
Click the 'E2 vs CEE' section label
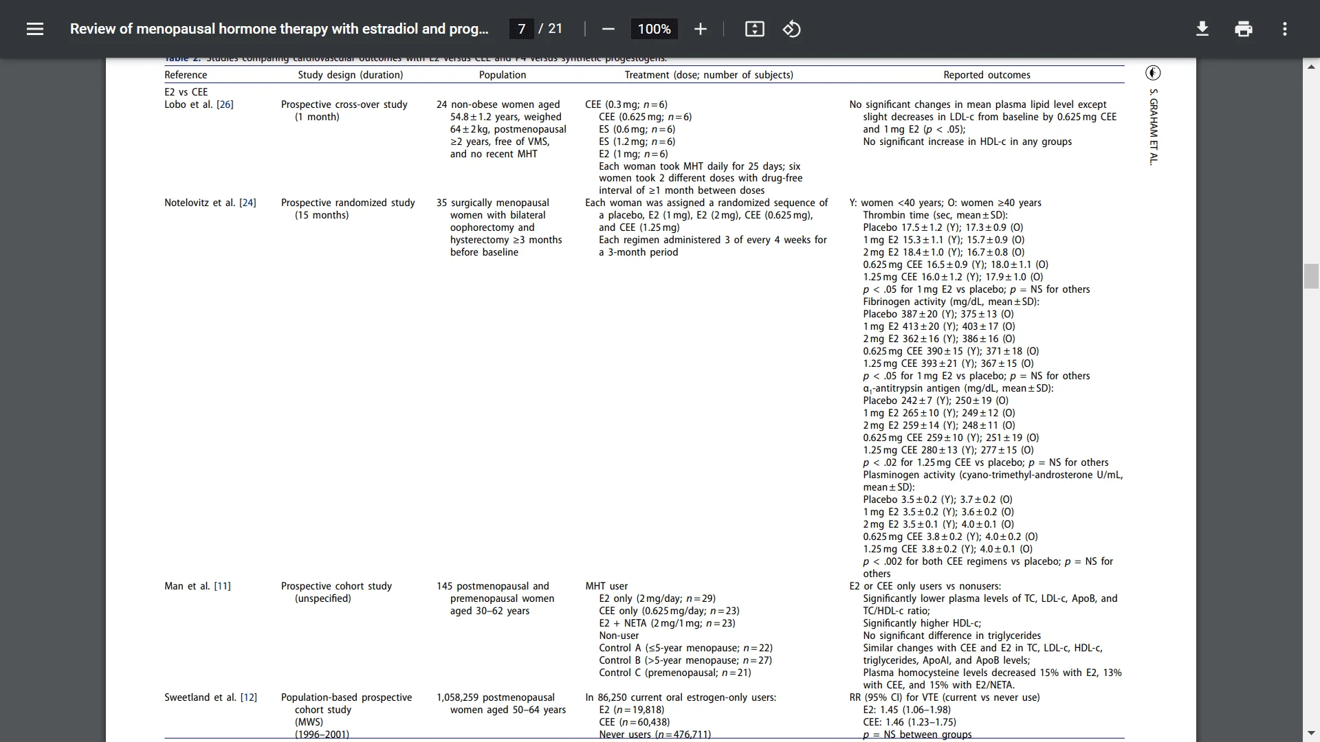(186, 92)
